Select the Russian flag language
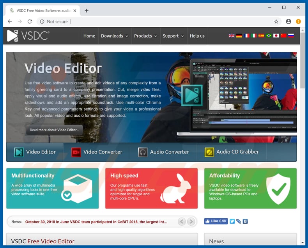This screenshot has width=308, height=248. click(x=291, y=36)
